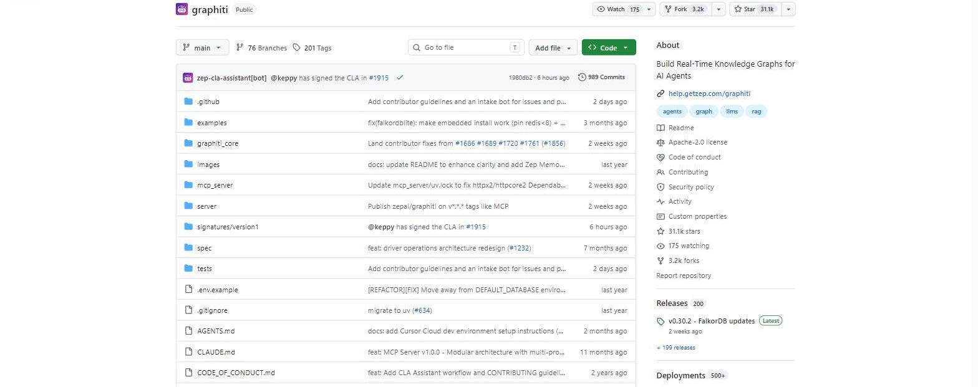Image resolution: width=978 pixels, height=387 pixels.
Task: Open the 201 Tags link
Action: 312,48
